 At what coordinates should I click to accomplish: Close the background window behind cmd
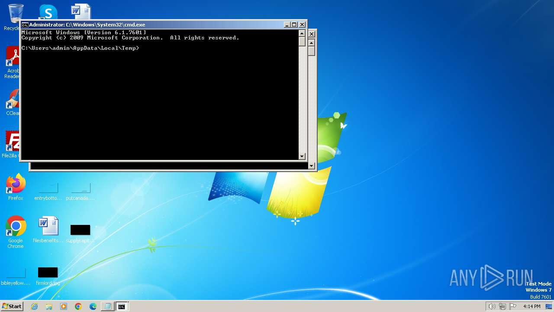(x=312, y=34)
